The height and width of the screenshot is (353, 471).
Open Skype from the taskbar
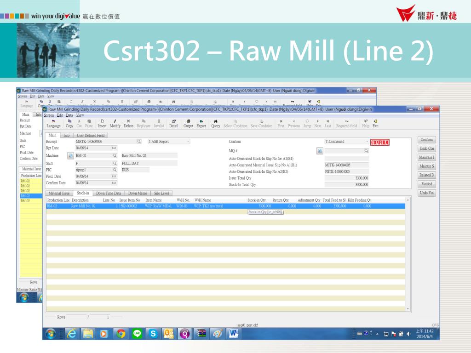[153, 334]
